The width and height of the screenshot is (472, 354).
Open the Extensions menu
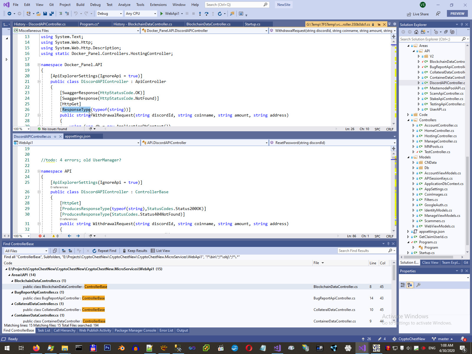158,5
